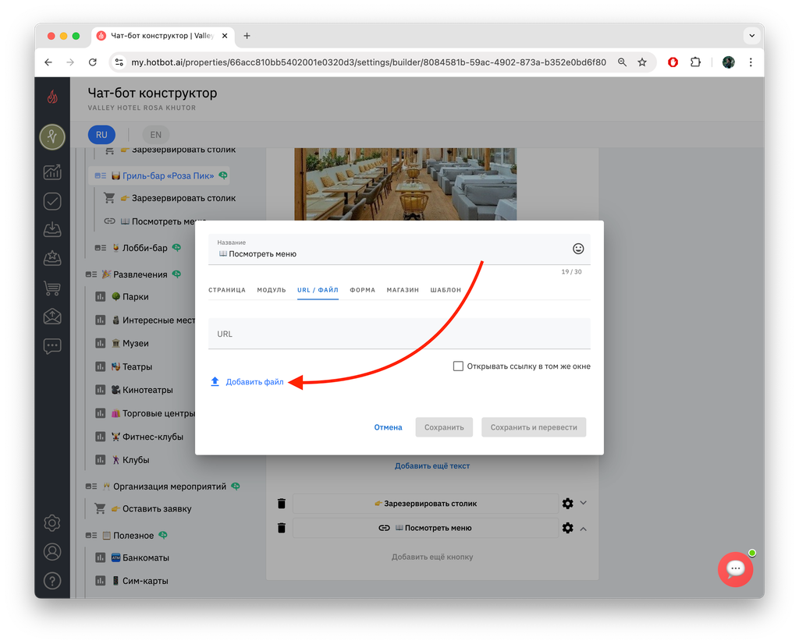This screenshot has height=644, width=799.
Task: Open the chat bubble icon in the sidebar
Action: (52, 346)
